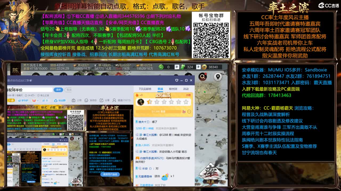341x191 pixels.
Task: Click the 取消 cancel button beside save
Action: [x=68, y=90]
